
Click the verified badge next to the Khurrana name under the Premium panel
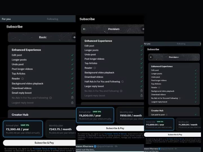point(95,146)
